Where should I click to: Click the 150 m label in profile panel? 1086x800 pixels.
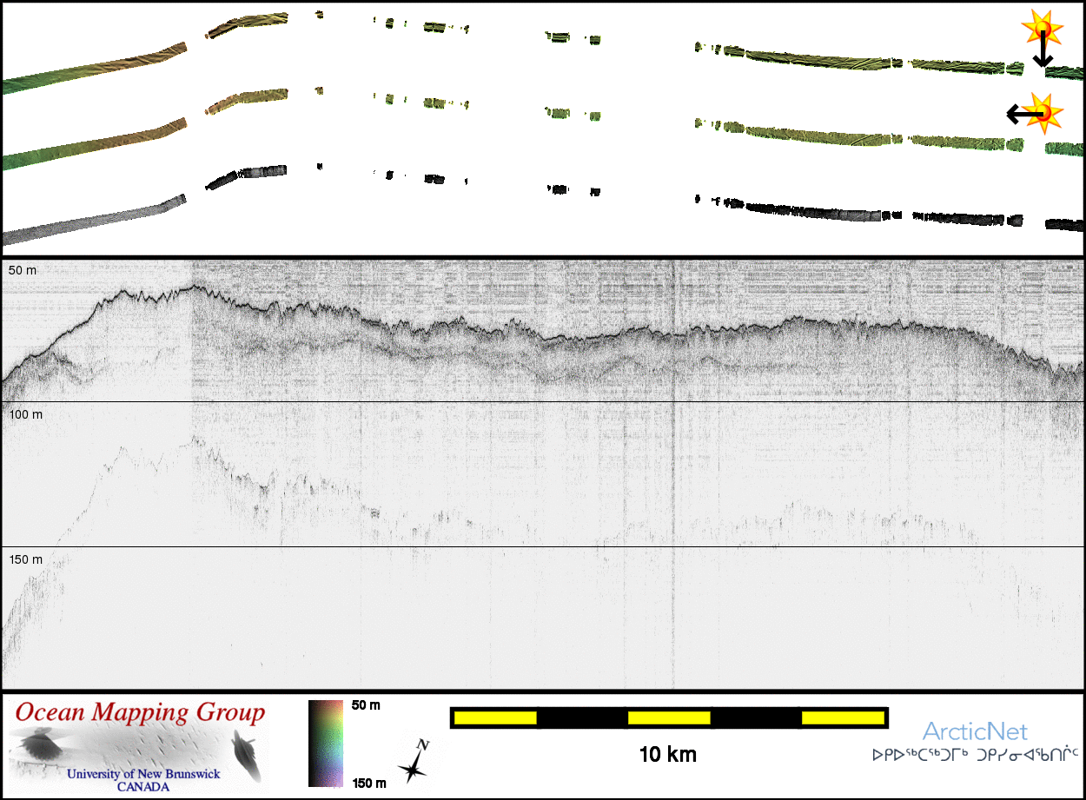point(26,559)
